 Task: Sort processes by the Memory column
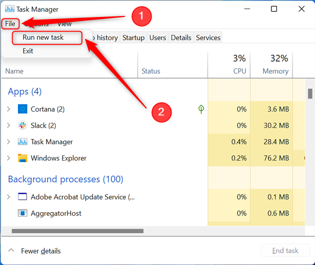(276, 71)
